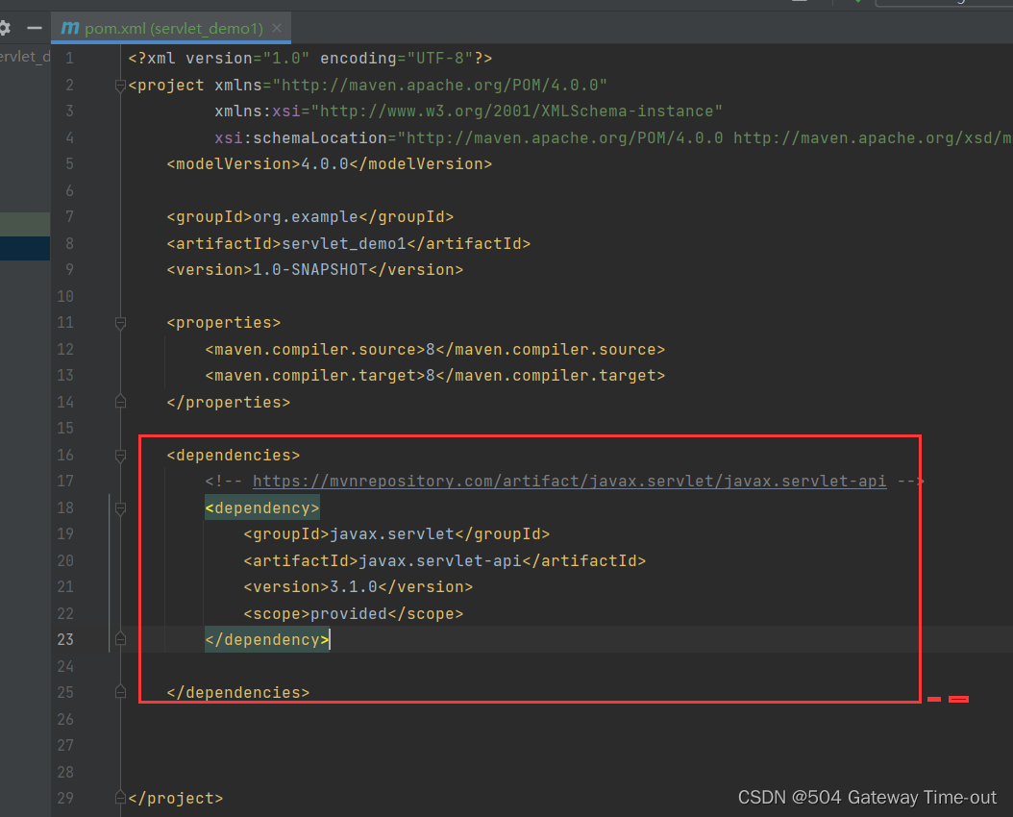The height and width of the screenshot is (817, 1013).
Task: Click artifactId servlet_demo1 on line 8
Action: [x=348, y=243]
